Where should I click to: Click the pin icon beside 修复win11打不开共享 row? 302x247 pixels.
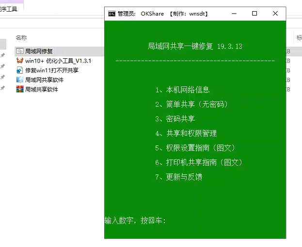pos(2,77)
